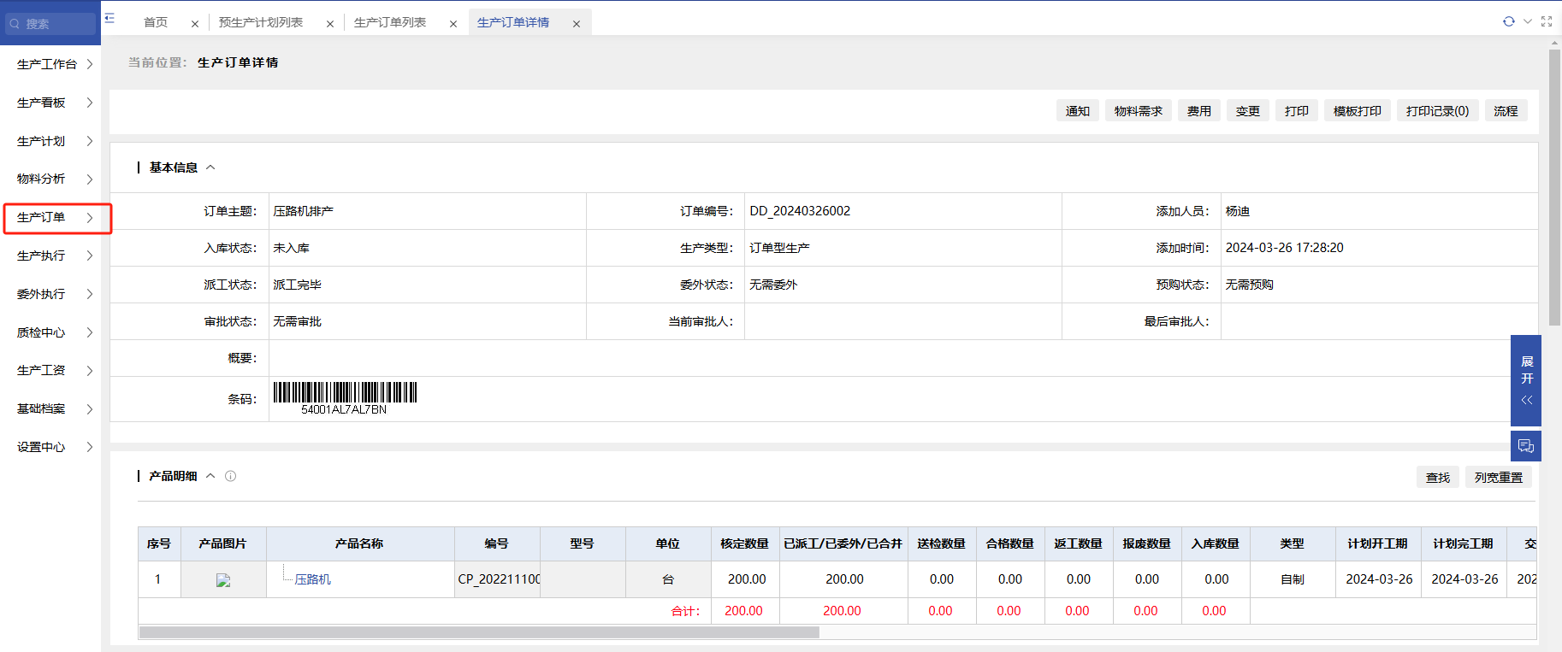Collapse the 基本信息 section chevron
Screen dimensions: 1562x652
coord(210,167)
